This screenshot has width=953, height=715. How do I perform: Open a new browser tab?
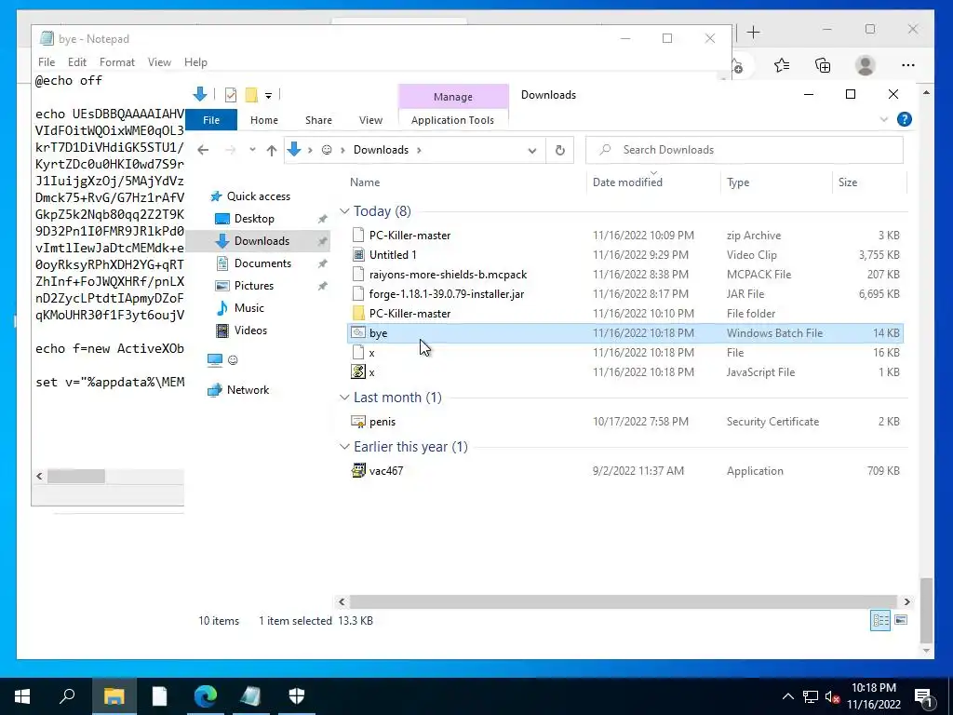(753, 33)
